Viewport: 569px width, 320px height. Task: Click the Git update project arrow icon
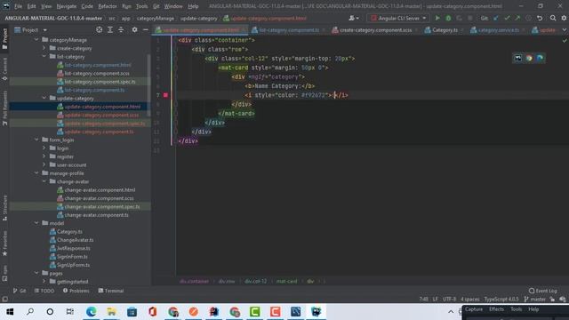(x=496, y=18)
